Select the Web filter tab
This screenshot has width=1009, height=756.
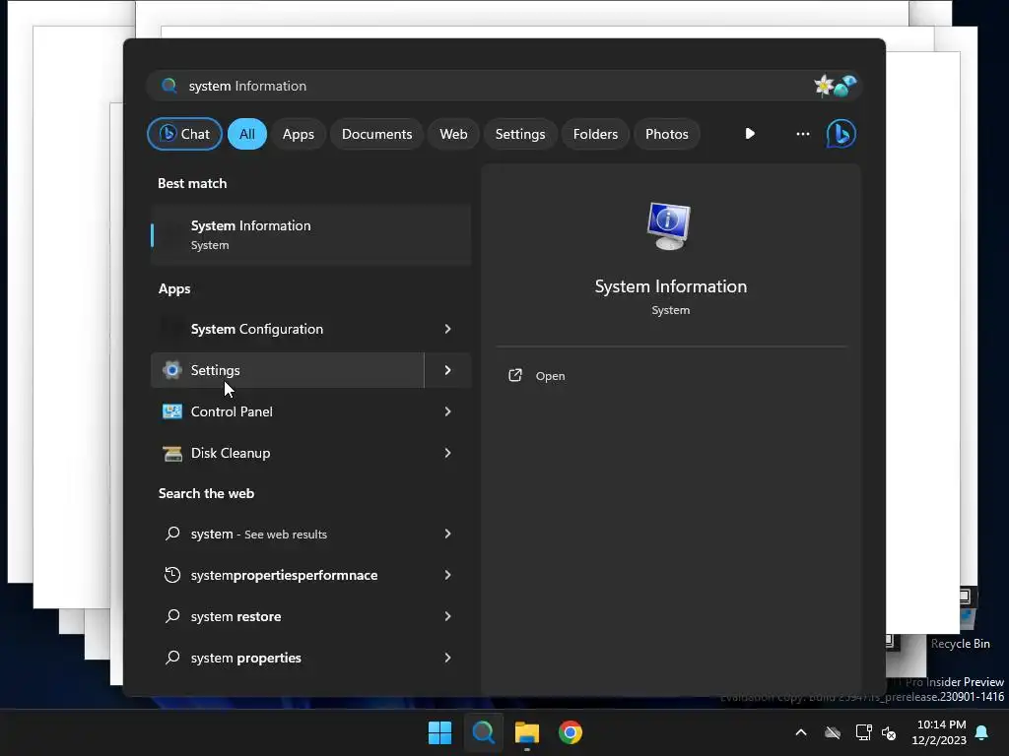tap(453, 134)
